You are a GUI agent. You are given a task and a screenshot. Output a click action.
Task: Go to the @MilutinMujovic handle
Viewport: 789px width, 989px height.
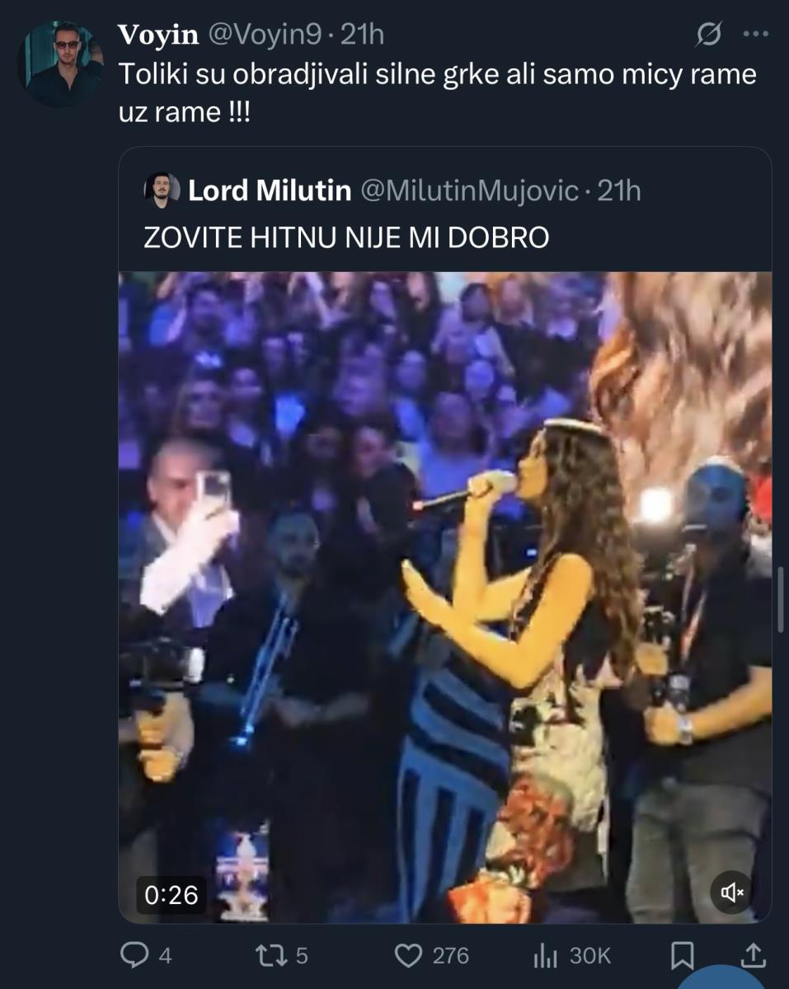coord(470,191)
